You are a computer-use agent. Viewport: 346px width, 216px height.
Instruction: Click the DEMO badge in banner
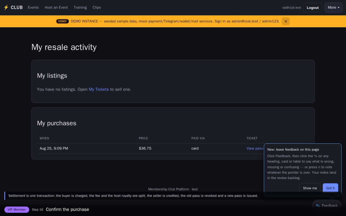click(62, 21)
